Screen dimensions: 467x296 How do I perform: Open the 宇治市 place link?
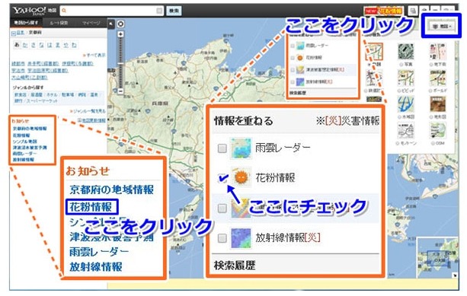(18, 71)
